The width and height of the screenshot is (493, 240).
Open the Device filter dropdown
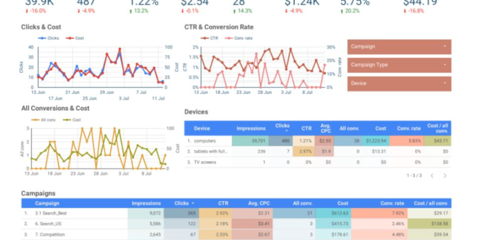coord(399,83)
